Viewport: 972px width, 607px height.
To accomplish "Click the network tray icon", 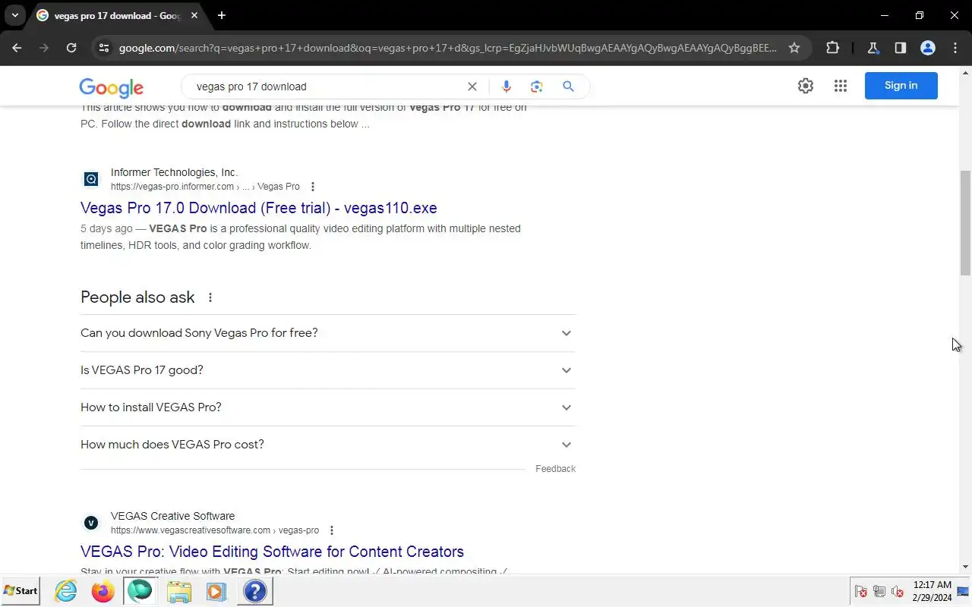I will 879,591.
